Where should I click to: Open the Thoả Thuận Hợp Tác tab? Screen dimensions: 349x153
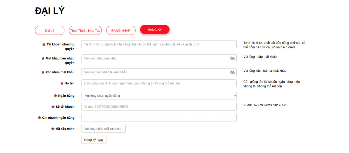(85, 30)
